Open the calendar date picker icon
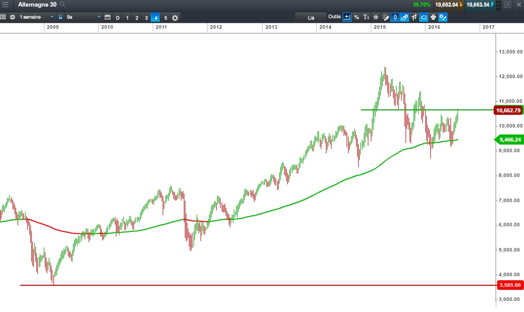 [x=108, y=17]
